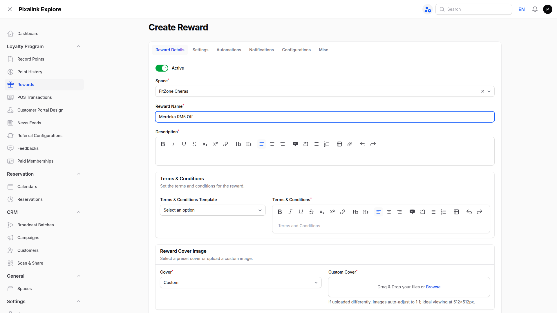
Task: Click the Search box in header
Action: coord(474,9)
